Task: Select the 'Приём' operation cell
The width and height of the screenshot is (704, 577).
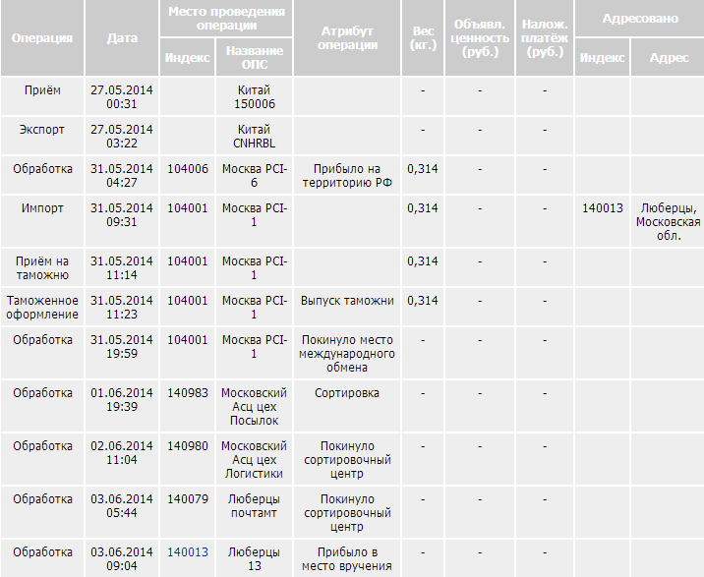Action: [x=42, y=96]
